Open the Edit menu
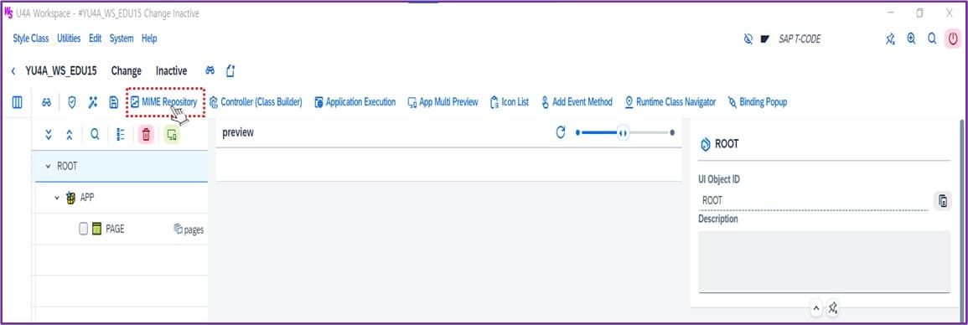The height and width of the screenshot is (325, 968). point(95,39)
